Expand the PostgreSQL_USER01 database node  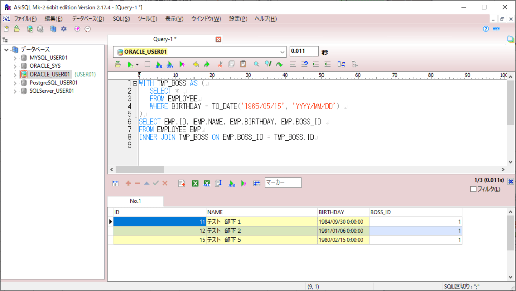pyautogui.click(x=15, y=83)
